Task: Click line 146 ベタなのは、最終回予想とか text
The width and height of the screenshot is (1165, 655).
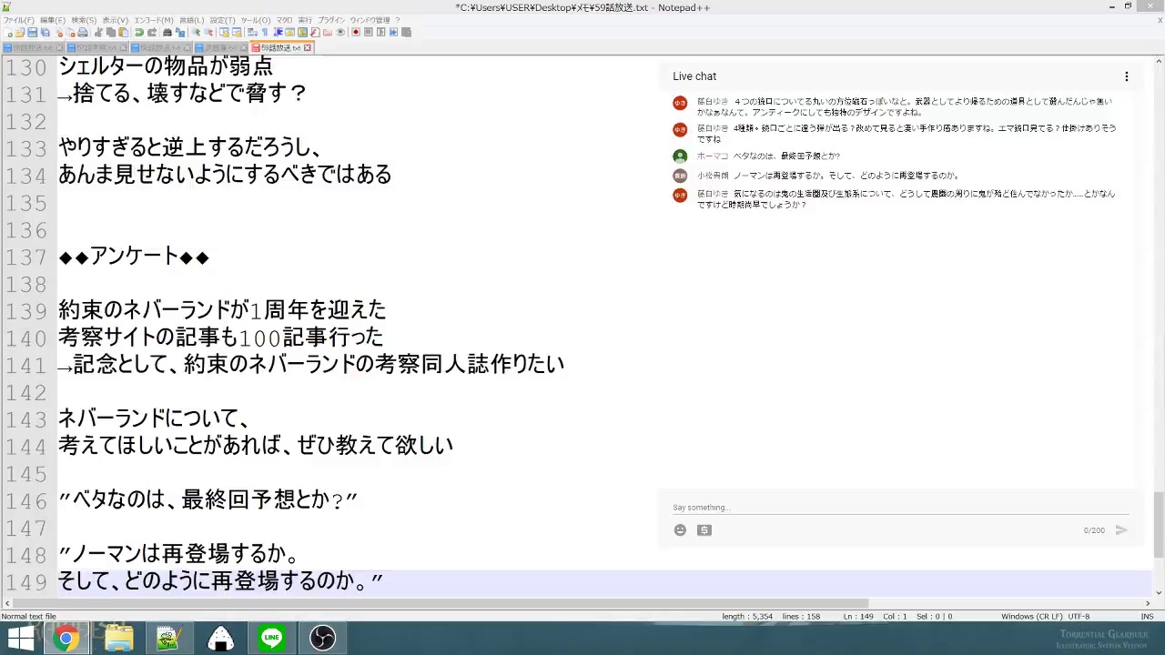Action: click(x=208, y=500)
